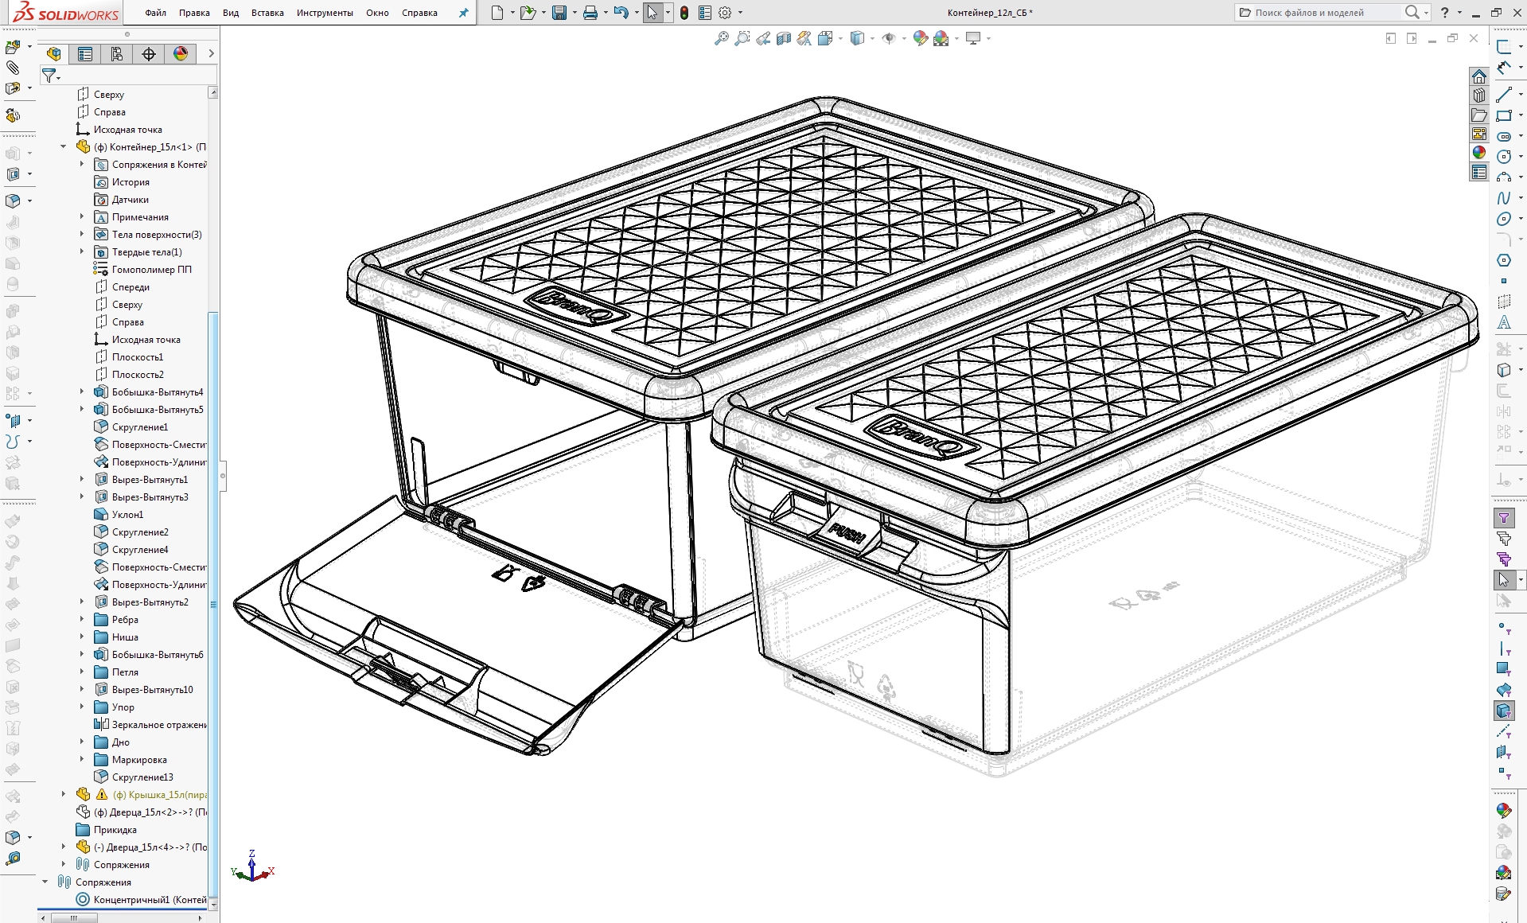Switch to the ConfigurationManager tab
Screen dimensions: 1527x923
point(117,53)
